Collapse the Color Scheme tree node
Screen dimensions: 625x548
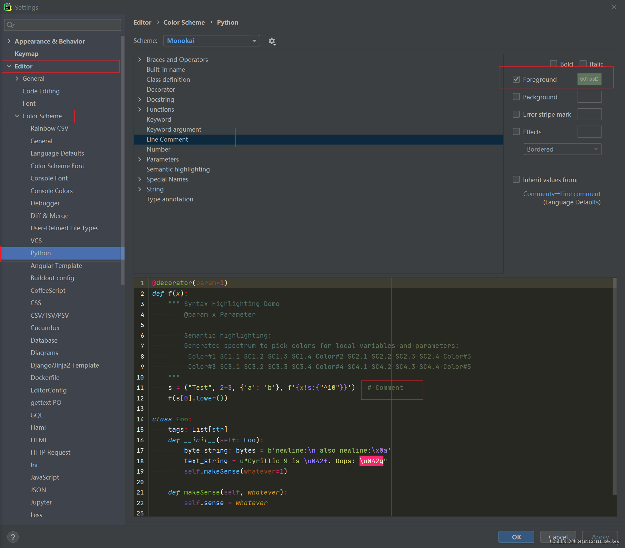[x=17, y=116]
